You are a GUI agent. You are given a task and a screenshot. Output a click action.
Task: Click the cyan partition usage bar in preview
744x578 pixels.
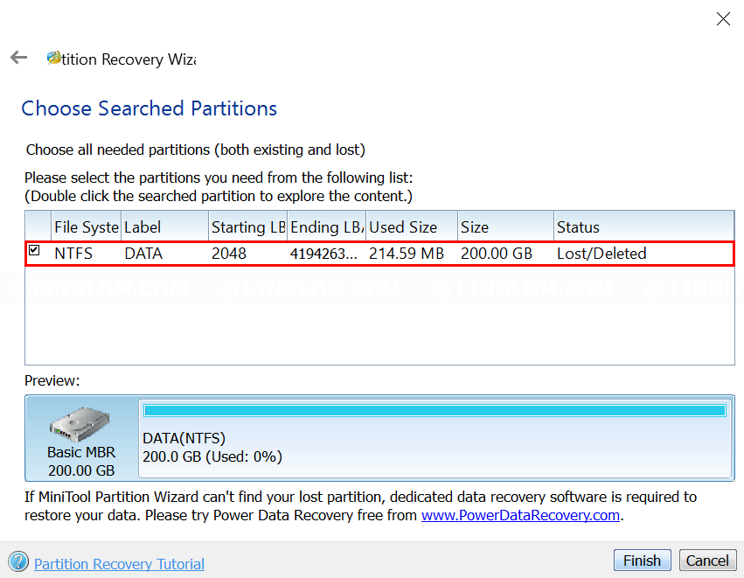pos(435,410)
